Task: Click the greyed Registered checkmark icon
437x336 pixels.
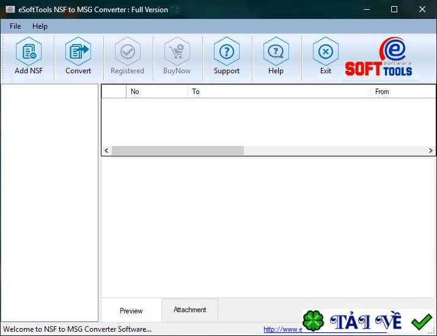Action: tap(128, 51)
